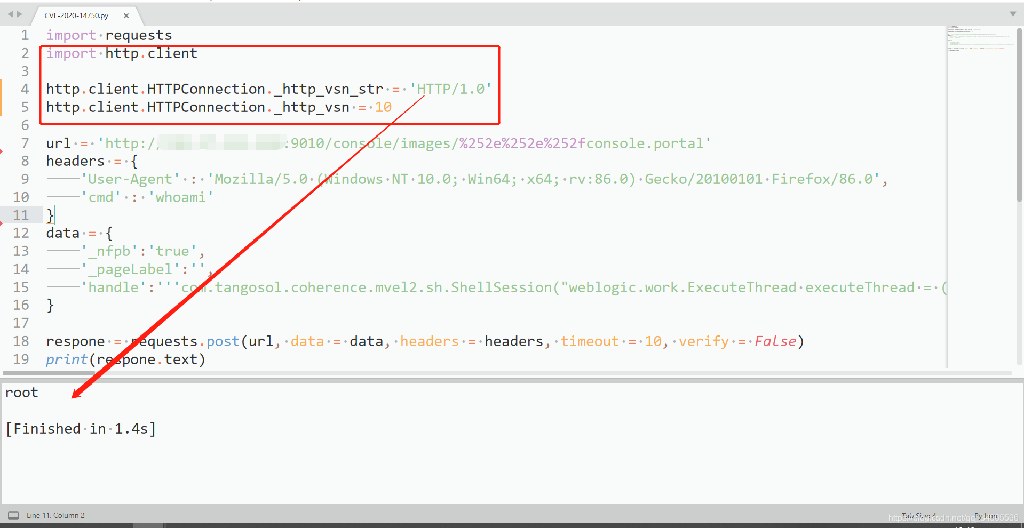Click the 'cmd' key on line 10

pyautogui.click(x=101, y=197)
